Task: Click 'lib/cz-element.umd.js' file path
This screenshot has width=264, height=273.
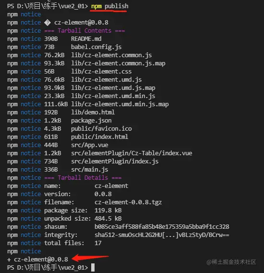Action: 106,80
